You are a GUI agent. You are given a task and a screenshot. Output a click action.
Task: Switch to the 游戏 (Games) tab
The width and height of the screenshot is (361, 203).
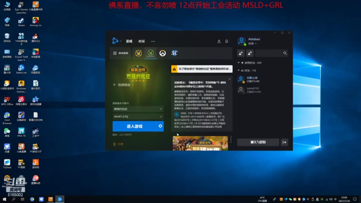(x=129, y=41)
